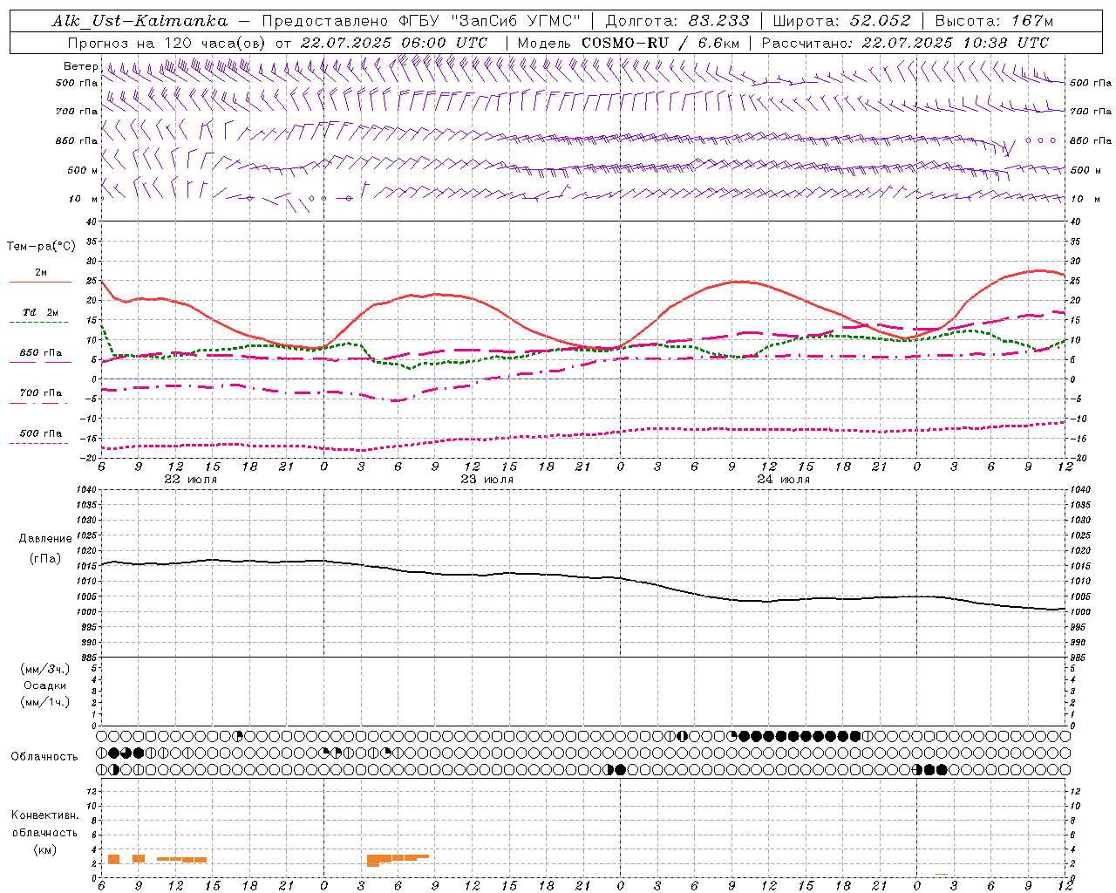This screenshot has width=1116, height=893.
Task: Click the "Конвективн." label
Action: tap(44, 815)
